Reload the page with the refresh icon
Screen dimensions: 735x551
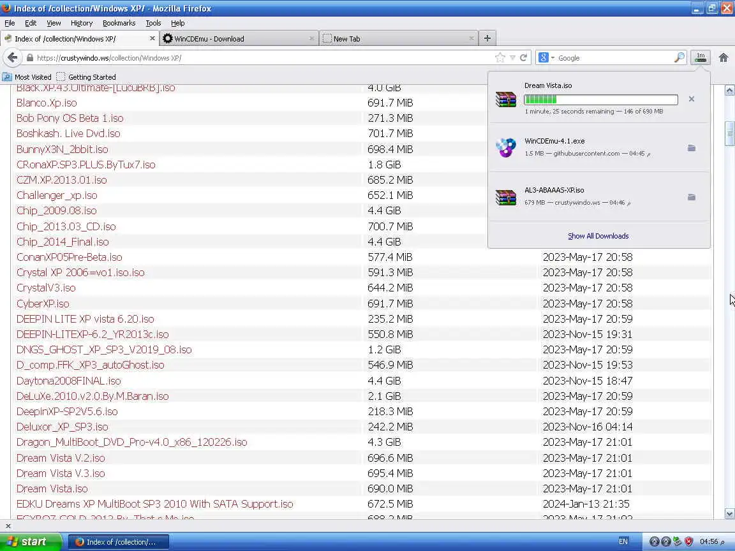[x=524, y=57]
